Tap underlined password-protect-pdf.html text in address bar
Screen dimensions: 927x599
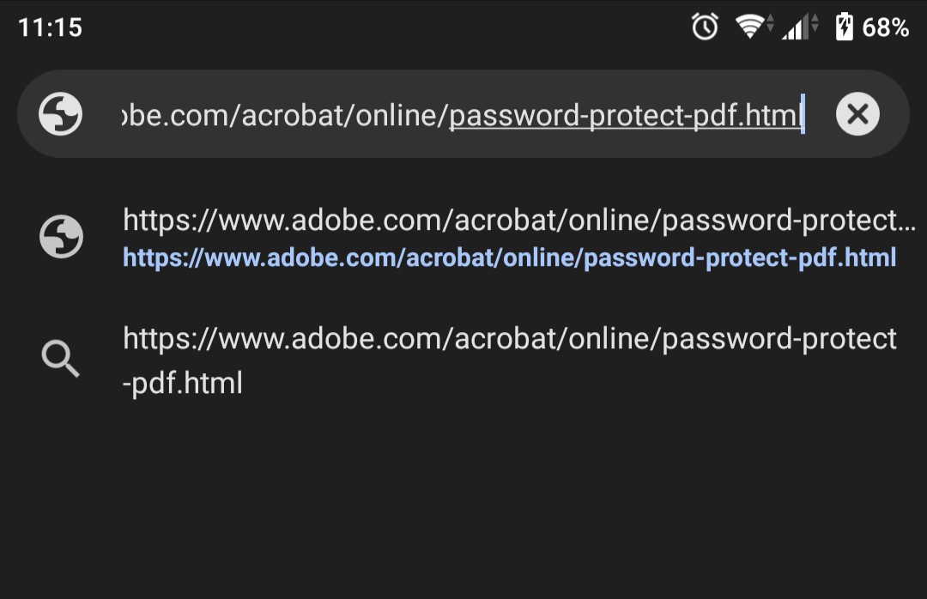(x=624, y=115)
